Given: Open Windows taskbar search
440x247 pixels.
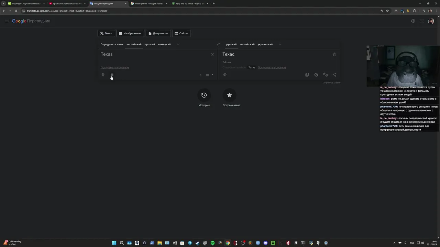Looking at the screenshot, I should 122,243.
